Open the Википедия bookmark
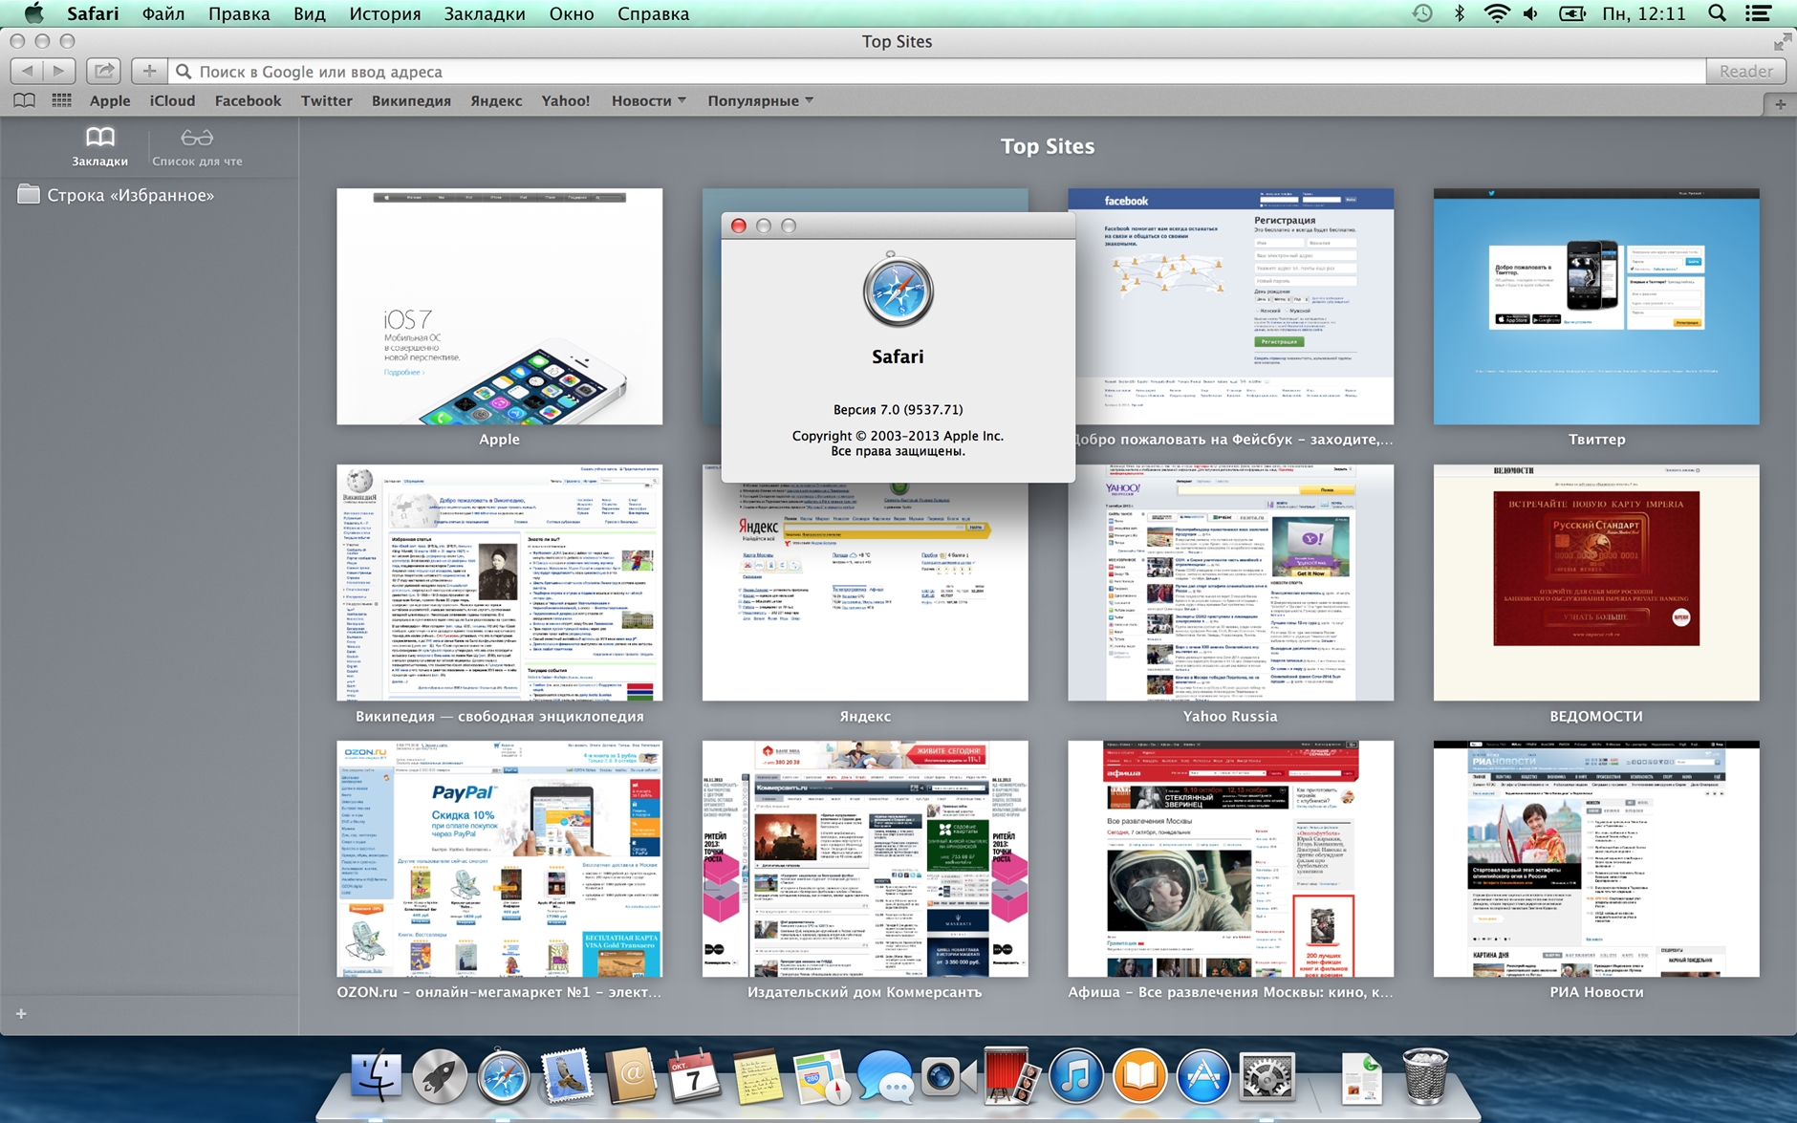Screen dimensions: 1797x1123 coord(411,100)
